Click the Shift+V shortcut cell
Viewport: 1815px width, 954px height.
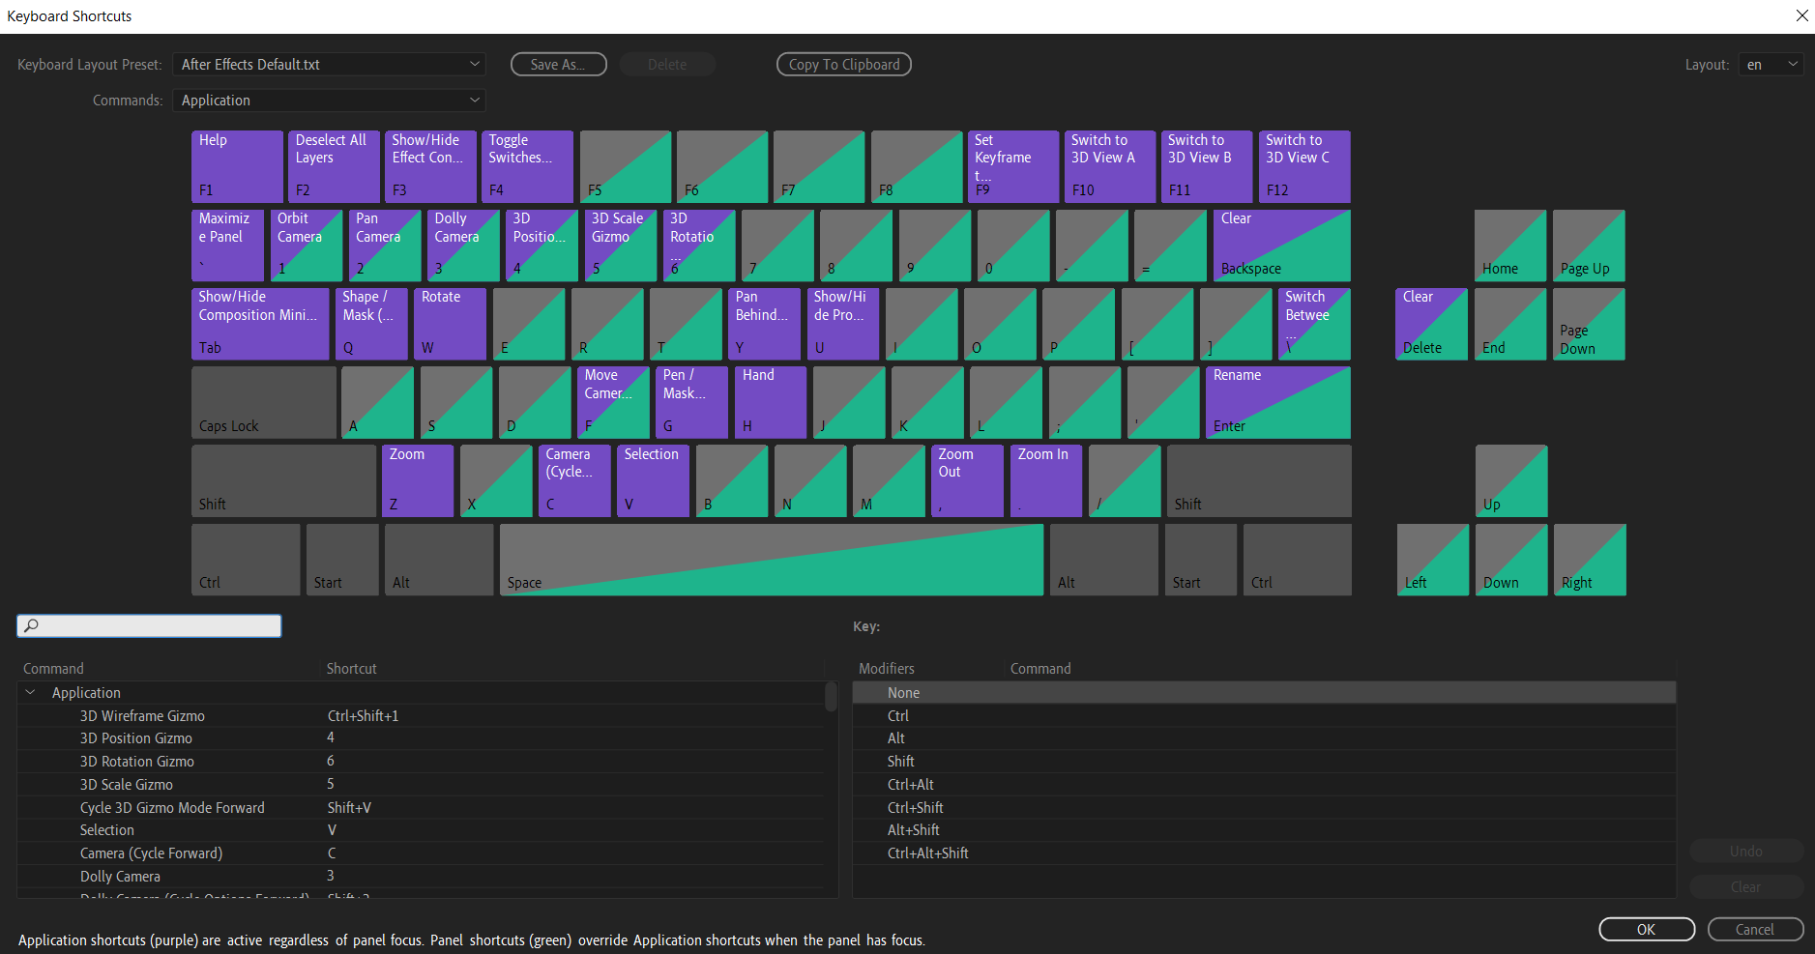pos(349,807)
